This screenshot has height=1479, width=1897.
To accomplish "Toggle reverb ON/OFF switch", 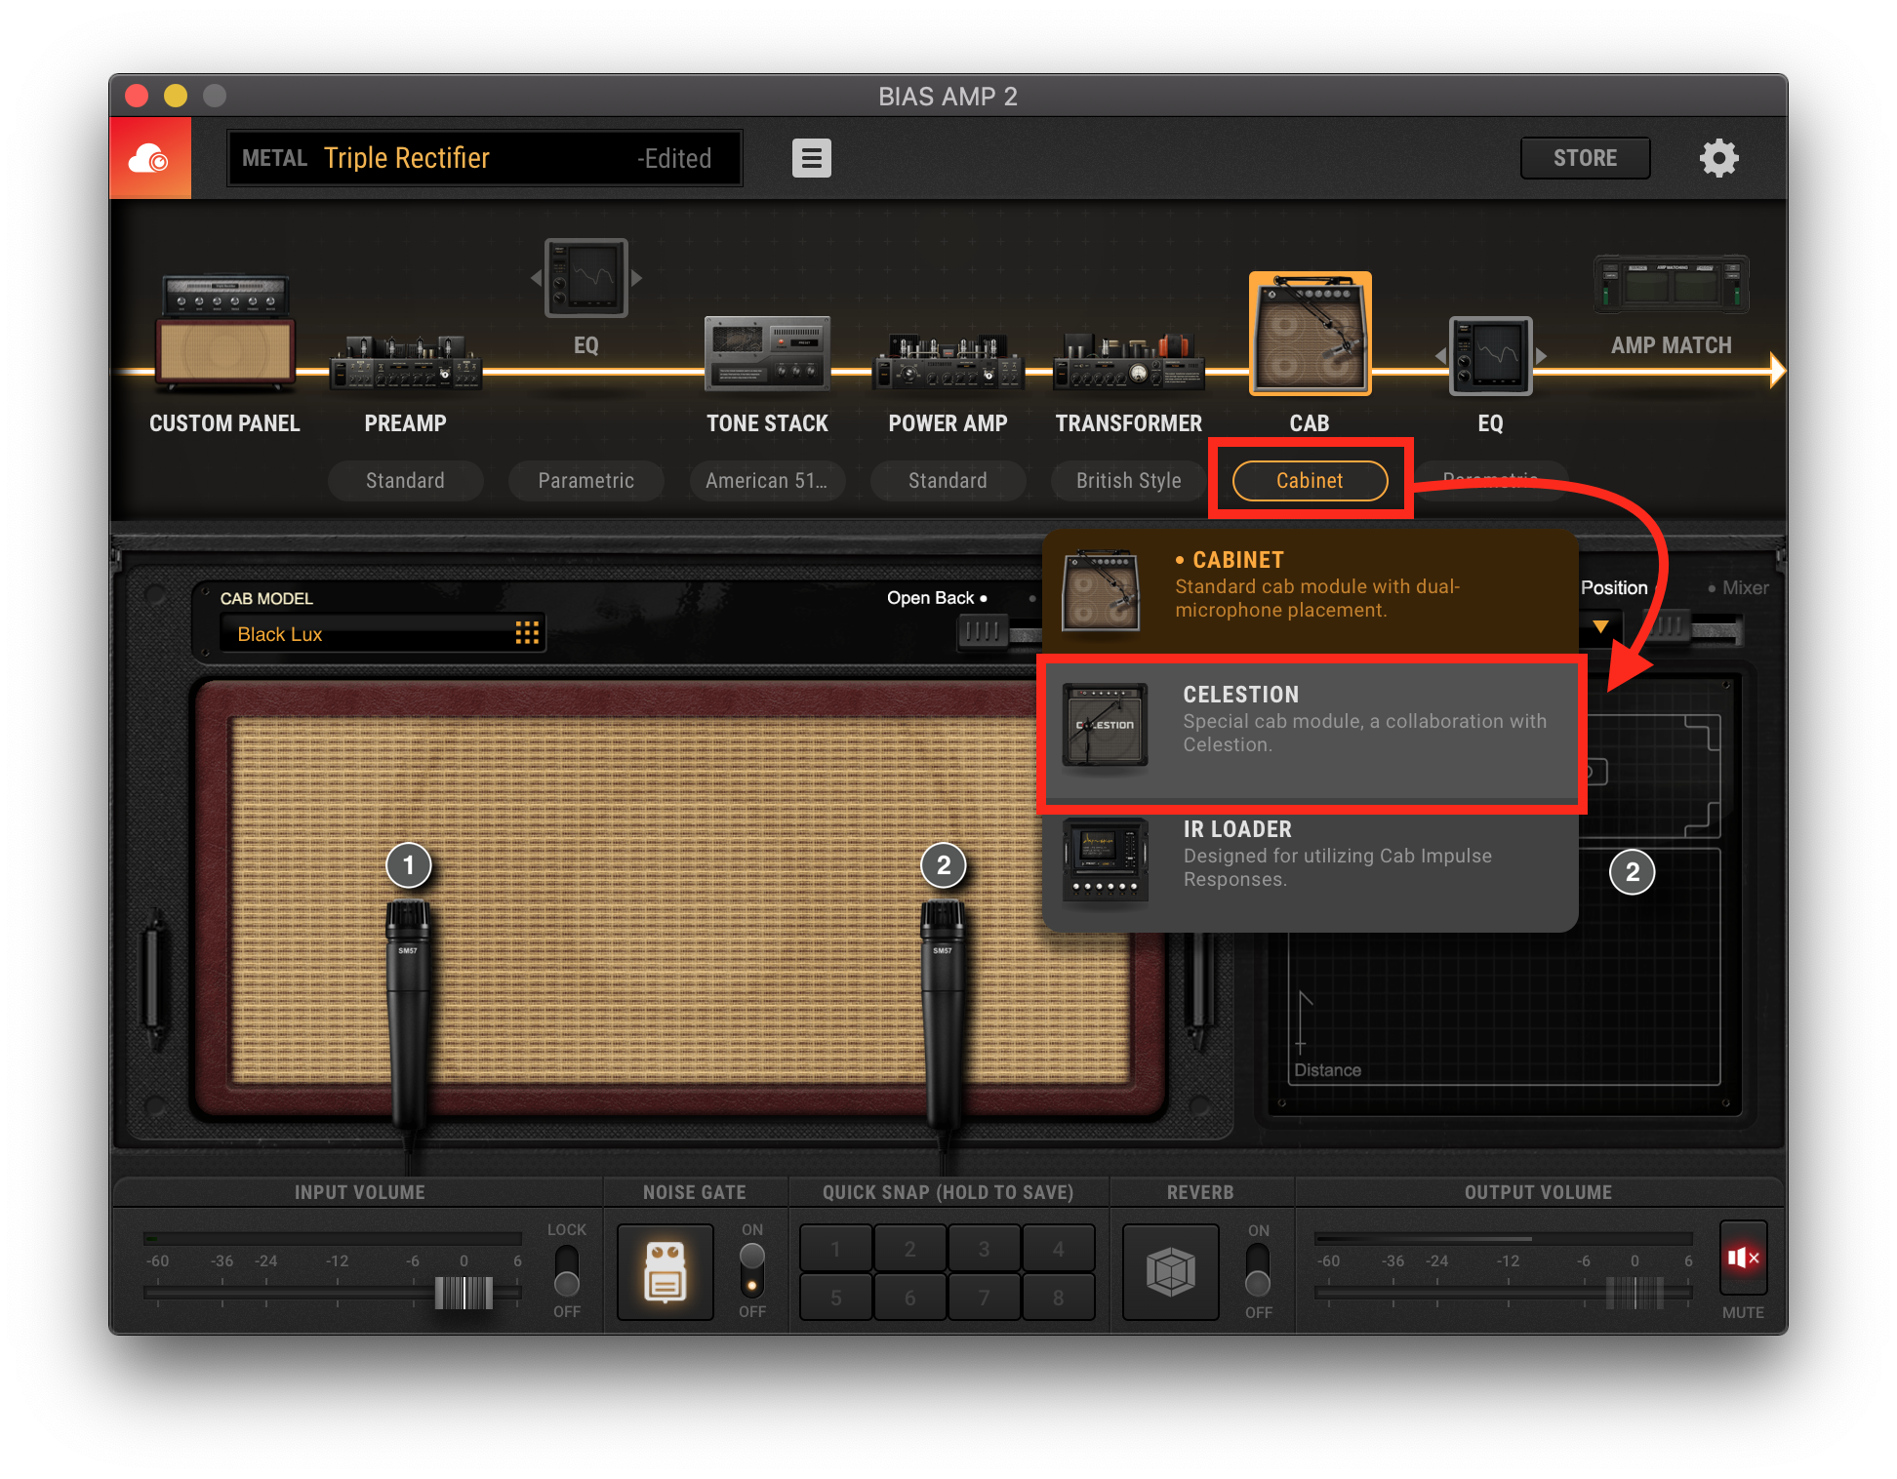I will pyautogui.click(x=1258, y=1271).
